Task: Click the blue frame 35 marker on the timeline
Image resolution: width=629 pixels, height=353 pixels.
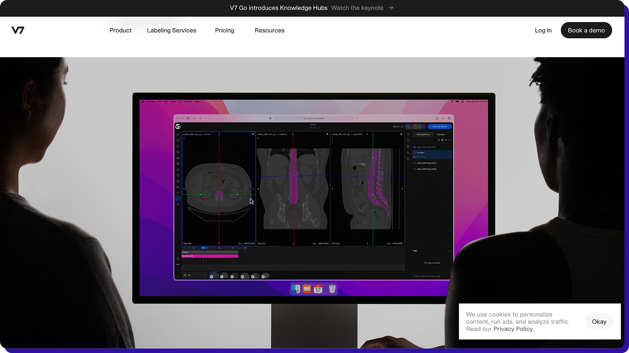Action: coord(203,248)
